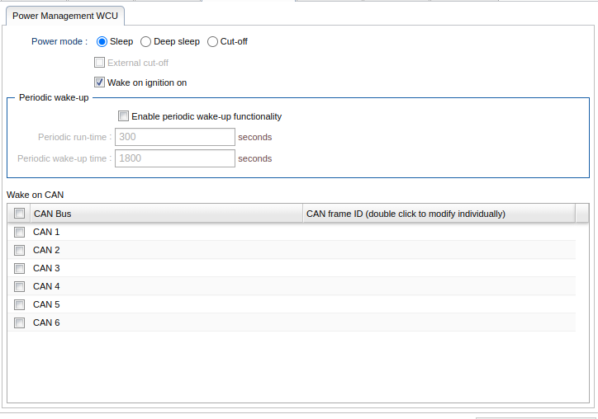The width and height of the screenshot is (598, 419).
Task: Check the CAN 5 checkbox
Action: [x=20, y=305]
